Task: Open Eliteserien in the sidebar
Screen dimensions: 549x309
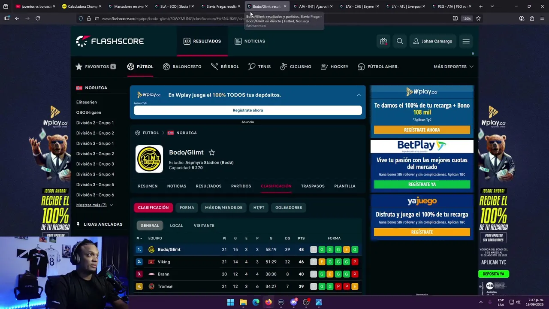Action: [x=87, y=102]
